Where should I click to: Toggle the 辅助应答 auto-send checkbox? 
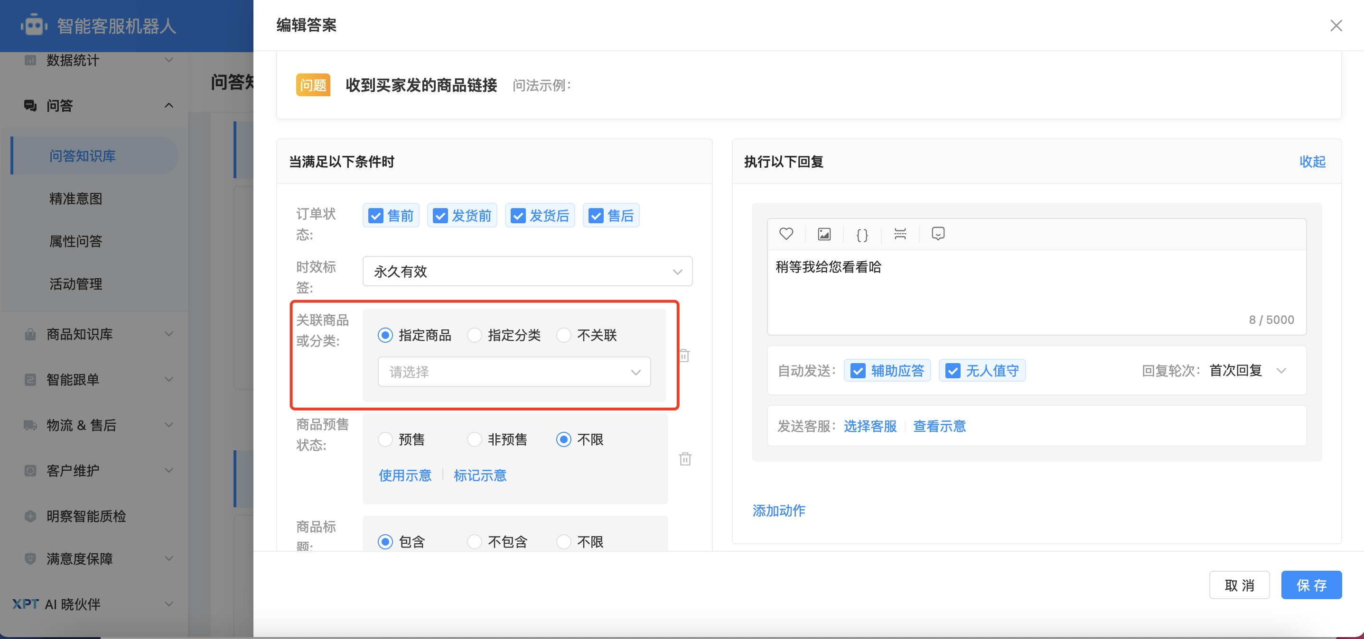pos(858,371)
